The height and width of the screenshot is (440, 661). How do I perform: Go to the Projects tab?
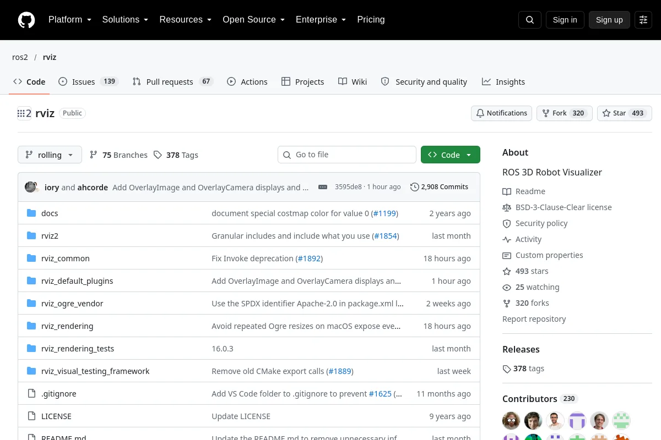[302, 81]
